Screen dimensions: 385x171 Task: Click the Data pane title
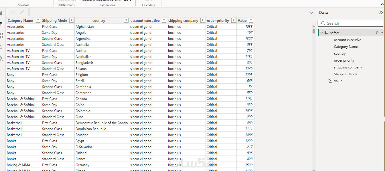(323, 13)
